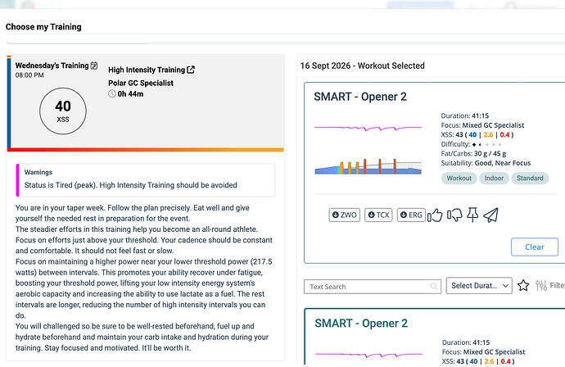Click the Indoor tag chip
Viewport: 565px width, 367px height.
[x=494, y=178]
